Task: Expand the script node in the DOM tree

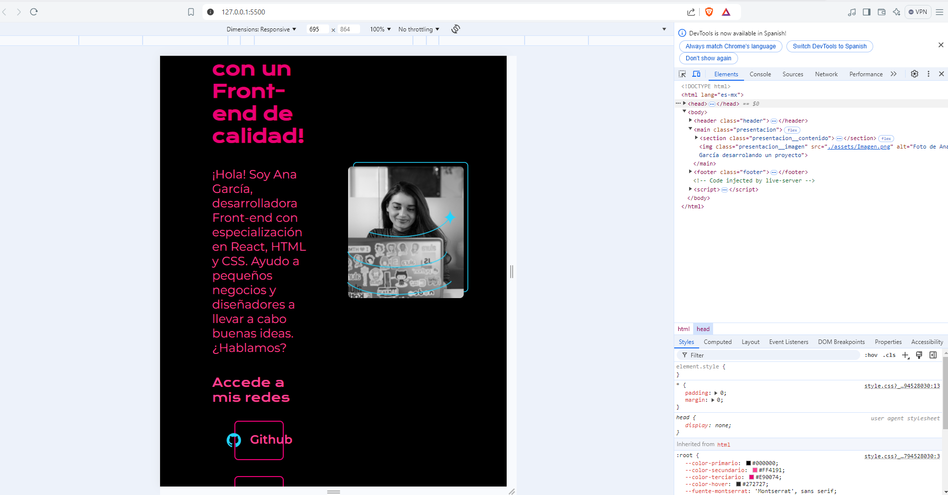Action: pyautogui.click(x=691, y=189)
